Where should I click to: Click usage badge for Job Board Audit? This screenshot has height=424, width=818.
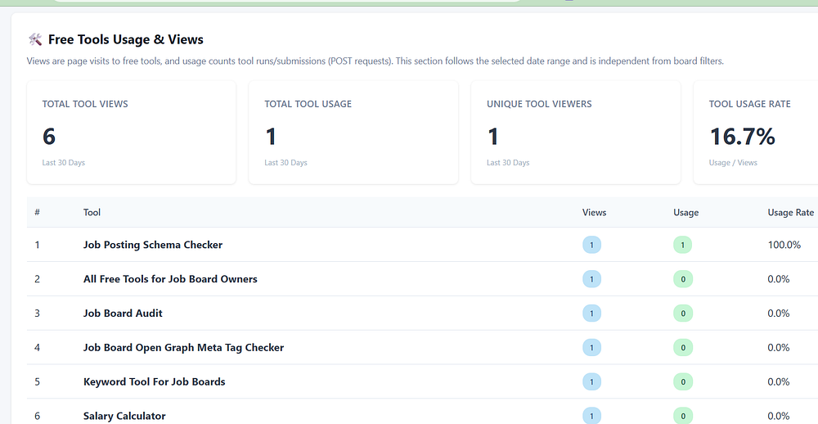[683, 313]
